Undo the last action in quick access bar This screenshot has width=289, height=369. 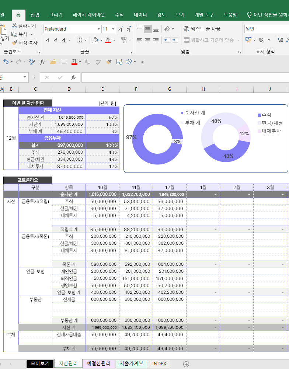point(6,62)
